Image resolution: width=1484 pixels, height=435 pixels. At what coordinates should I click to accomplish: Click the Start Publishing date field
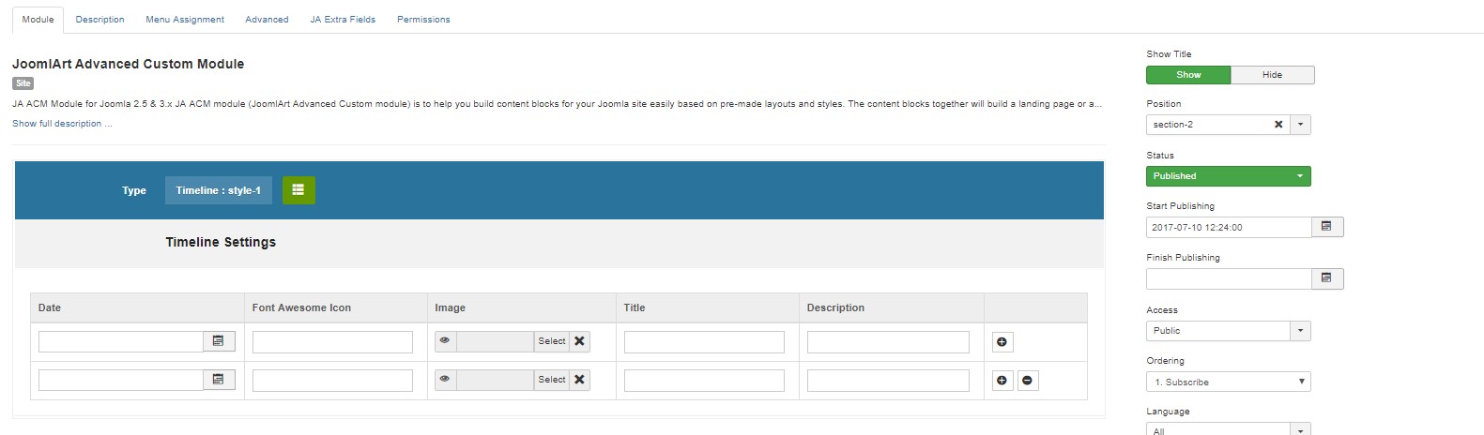[1229, 227]
